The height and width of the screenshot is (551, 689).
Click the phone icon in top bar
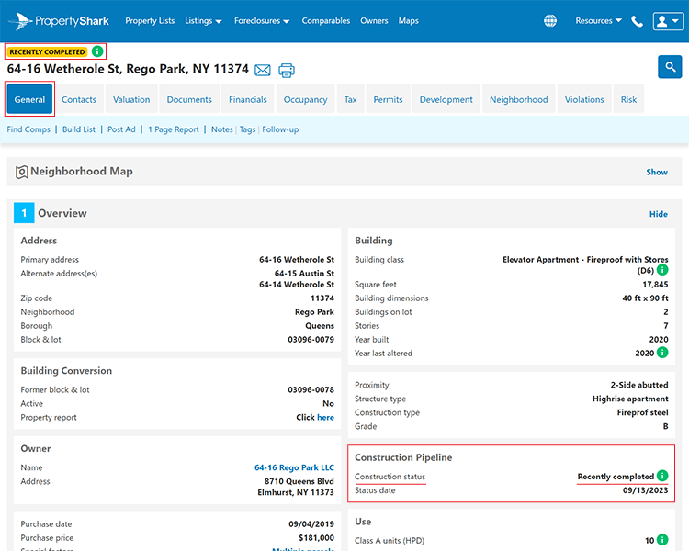tap(637, 21)
